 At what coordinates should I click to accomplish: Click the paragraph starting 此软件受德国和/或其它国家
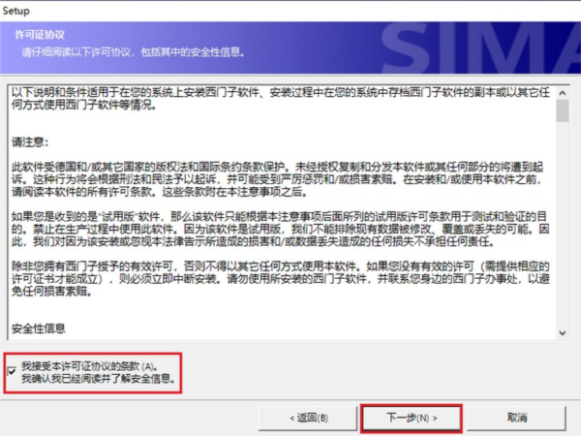(278, 179)
